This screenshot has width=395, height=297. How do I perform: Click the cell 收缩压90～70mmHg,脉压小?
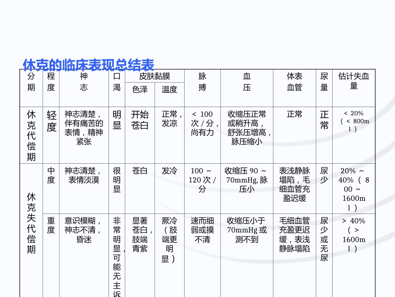pyautogui.click(x=247, y=189)
